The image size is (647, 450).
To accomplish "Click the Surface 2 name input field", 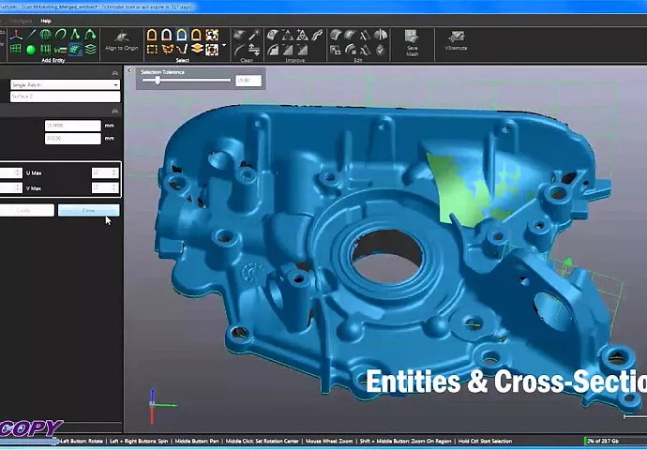I will [64, 96].
